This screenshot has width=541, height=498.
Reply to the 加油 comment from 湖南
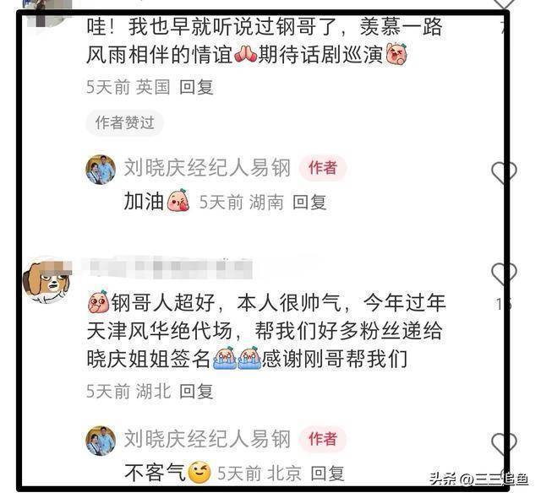click(x=309, y=202)
